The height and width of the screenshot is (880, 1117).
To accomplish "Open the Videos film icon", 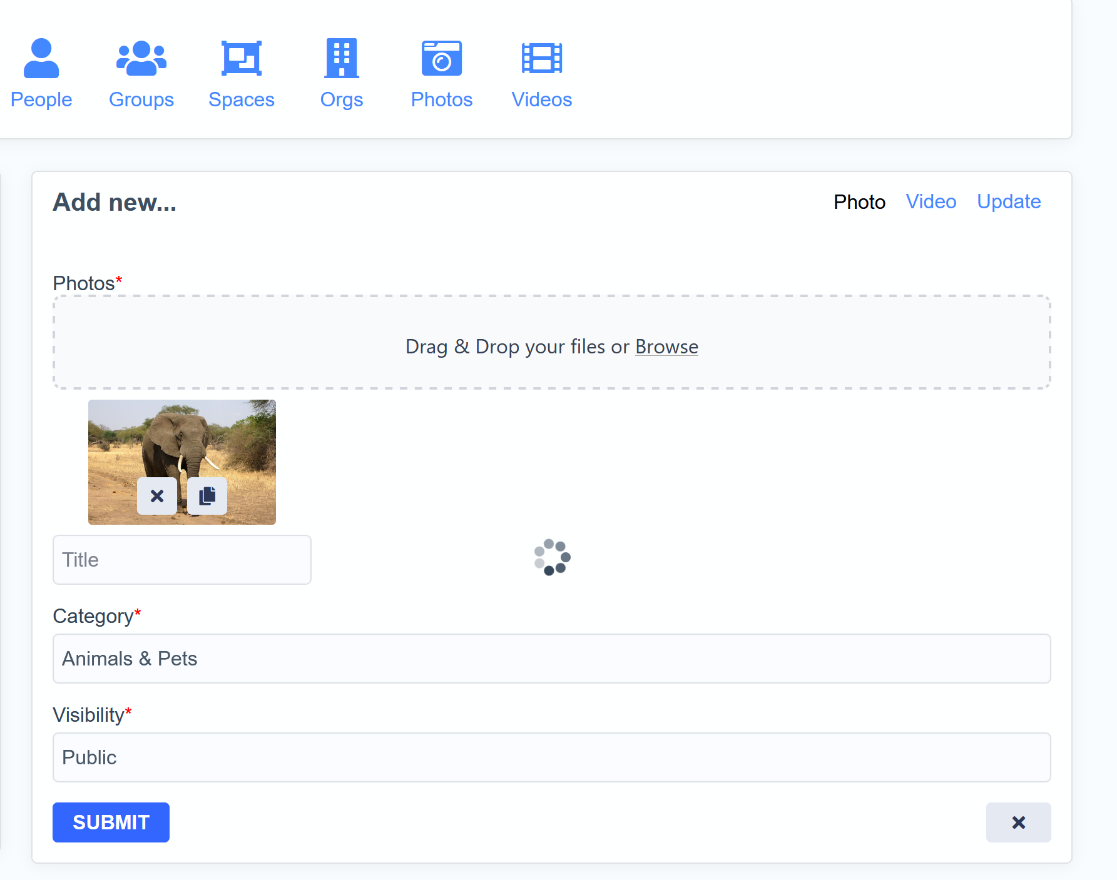I will click(542, 58).
